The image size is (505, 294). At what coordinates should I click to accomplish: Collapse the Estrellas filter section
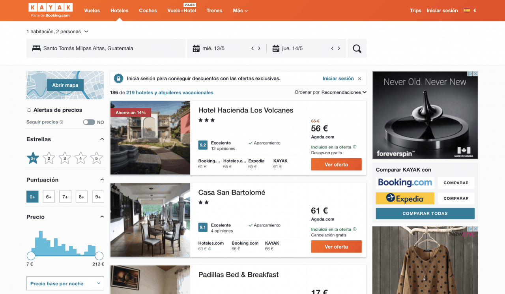coord(102,139)
